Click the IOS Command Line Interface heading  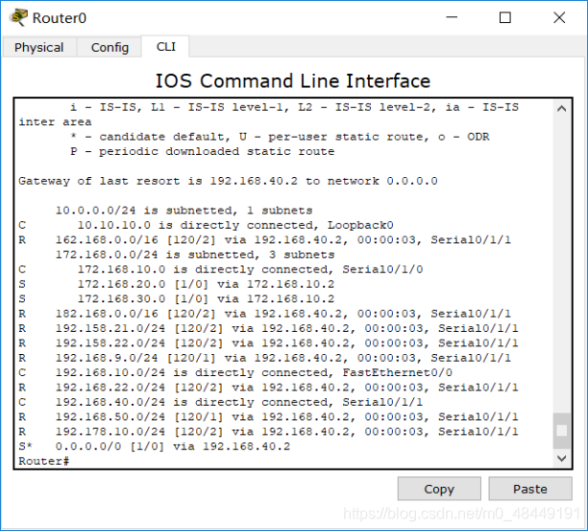coord(293,81)
